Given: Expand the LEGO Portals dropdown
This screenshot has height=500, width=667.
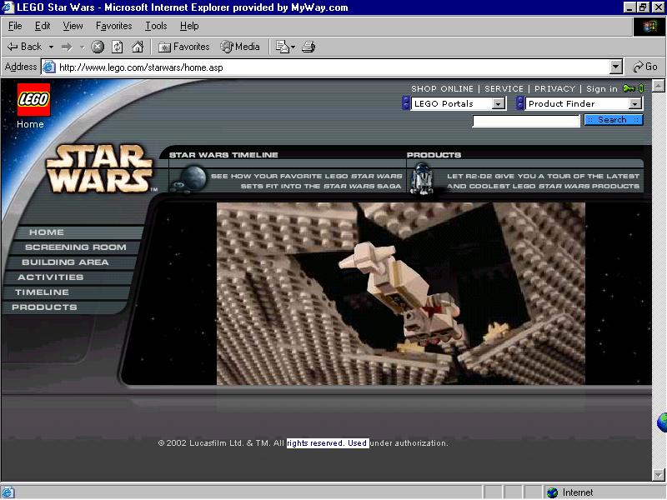Looking at the screenshot, I should pos(499,104).
